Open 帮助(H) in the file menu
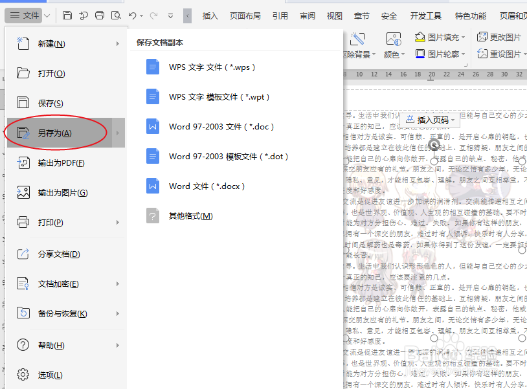Image resolution: width=527 pixels, height=389 pixels. click(x=66, y=345)
